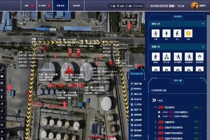Select the 周边设备设施 header tab
The width and height of the screenshot is (210, 140).
coord(136,74)
